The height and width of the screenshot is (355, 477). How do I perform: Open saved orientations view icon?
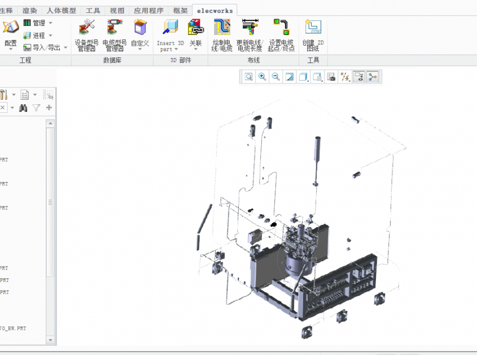coord(317,77)
